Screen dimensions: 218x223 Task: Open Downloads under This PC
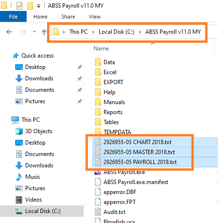(39, 165)
